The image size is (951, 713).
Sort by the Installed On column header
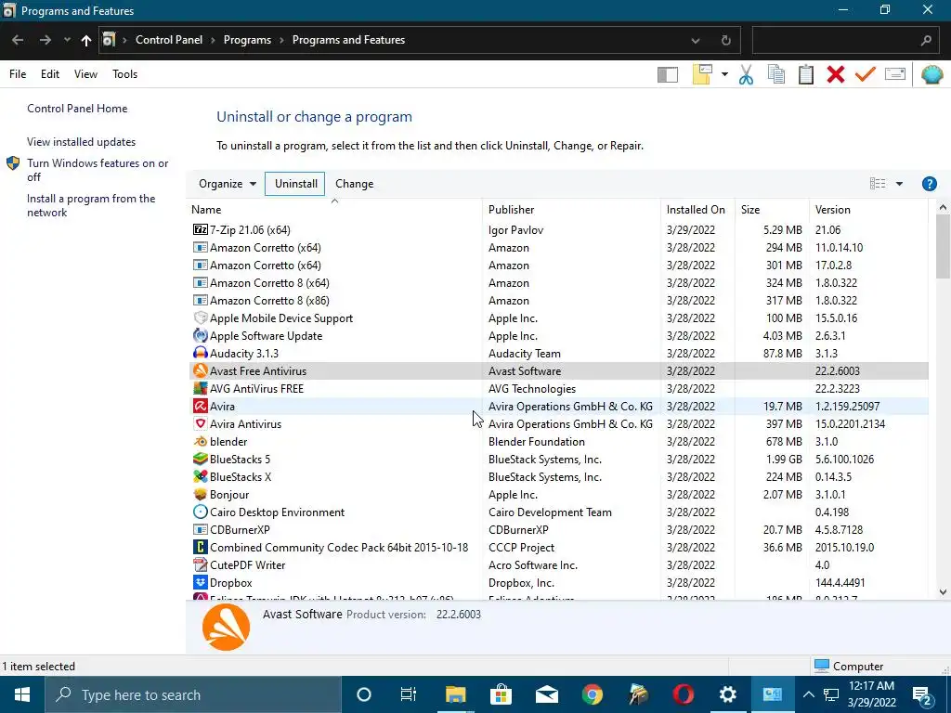(697, 210)
